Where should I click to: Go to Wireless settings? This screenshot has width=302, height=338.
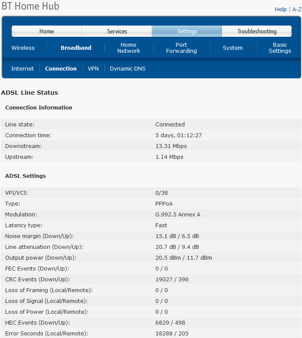(x=23, y=48)
